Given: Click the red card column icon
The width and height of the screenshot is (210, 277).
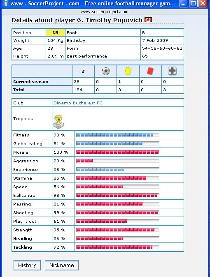Looking at the screenshot, I should pos(150,71).
